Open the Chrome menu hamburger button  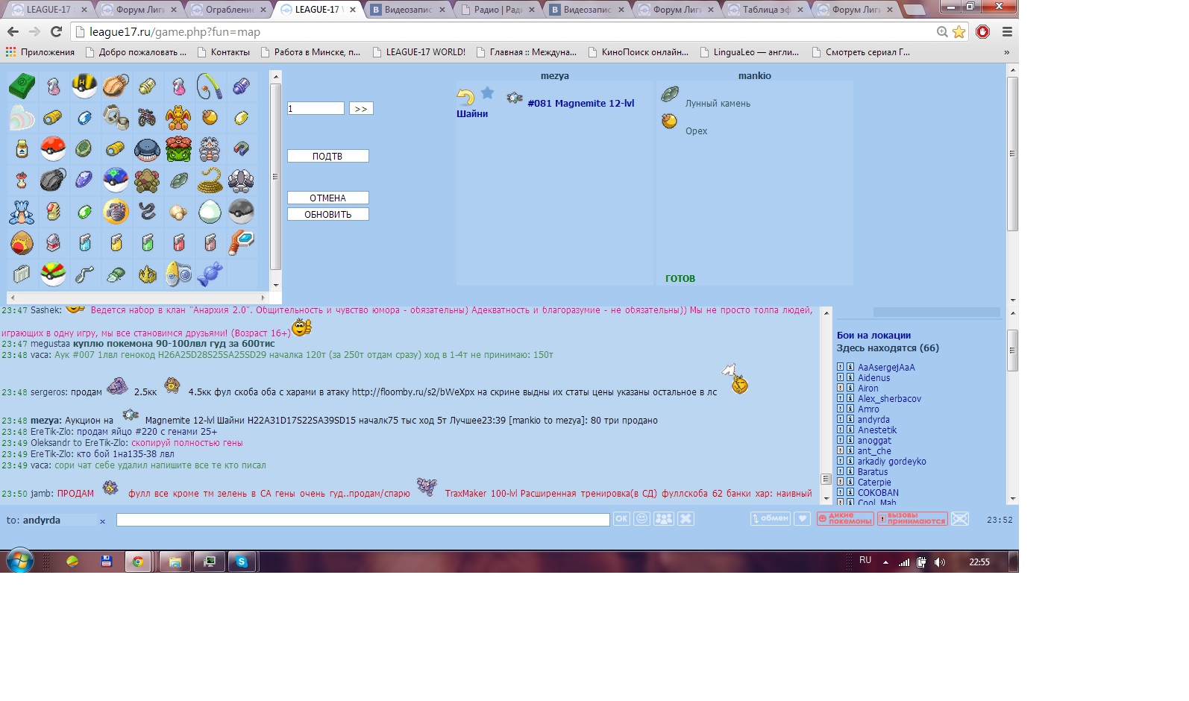1007,32
